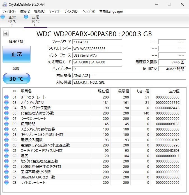This screenshot has width=189, height=195.
Task: Click the S.M.A.R.T., NCQ, GPL features field
Action: click(x=129, y=82)
